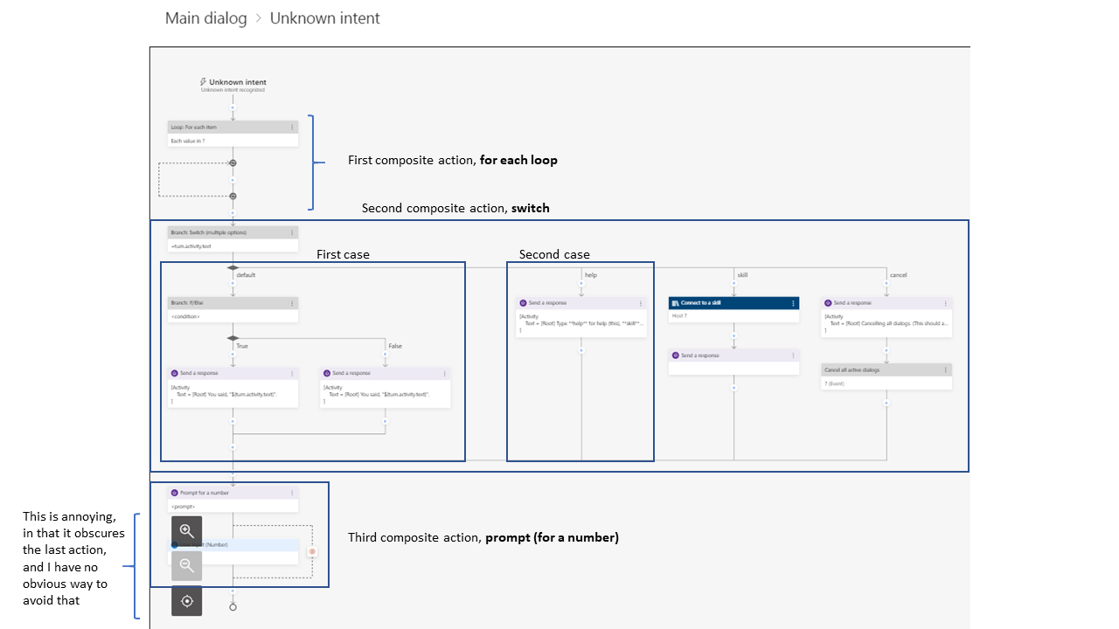Open the kebab menu on Cancel all active dialogs

coord(946,368)
